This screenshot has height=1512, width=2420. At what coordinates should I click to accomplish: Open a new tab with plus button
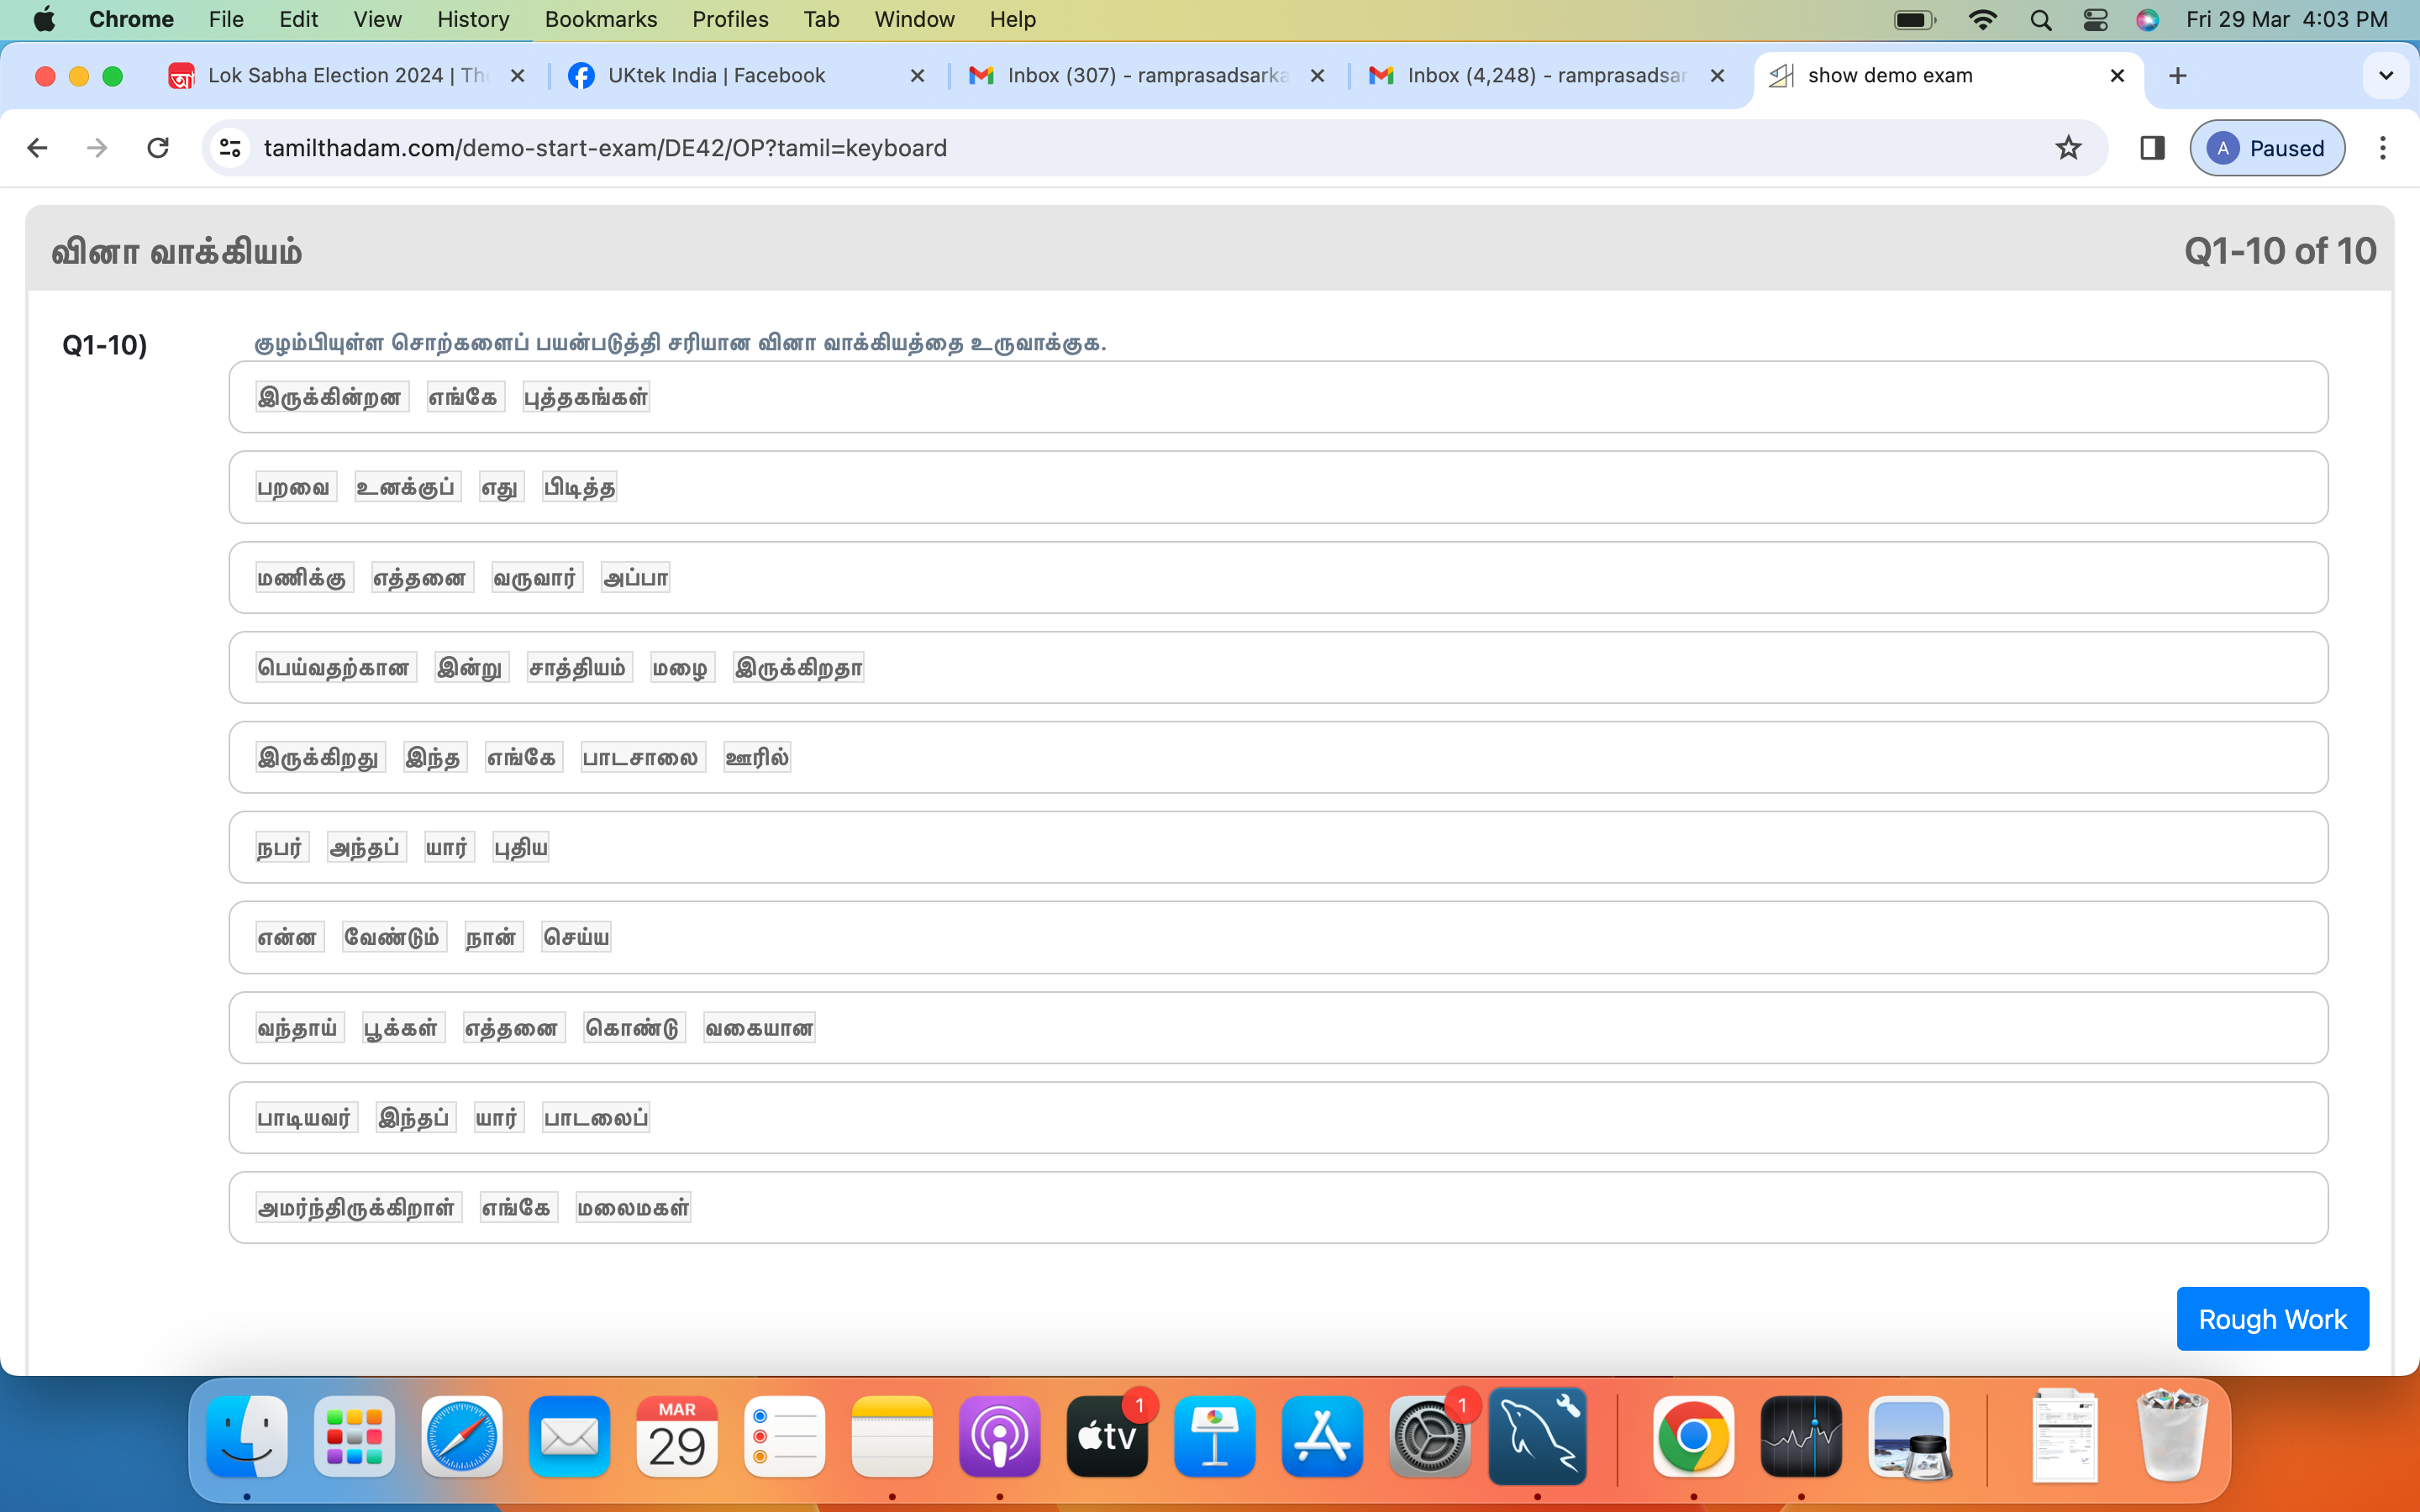point(2177,76)
